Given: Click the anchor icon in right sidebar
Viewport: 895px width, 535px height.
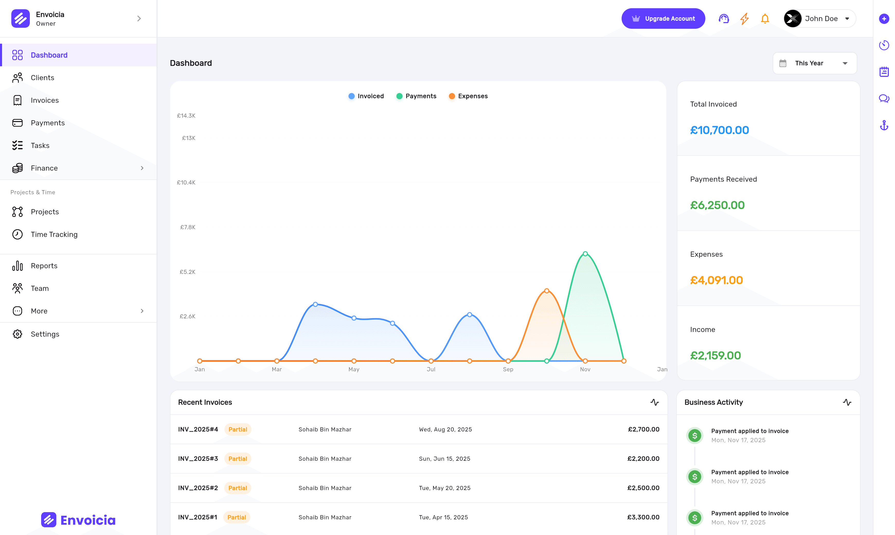Looking at the screenshot, I should point(884,125).
